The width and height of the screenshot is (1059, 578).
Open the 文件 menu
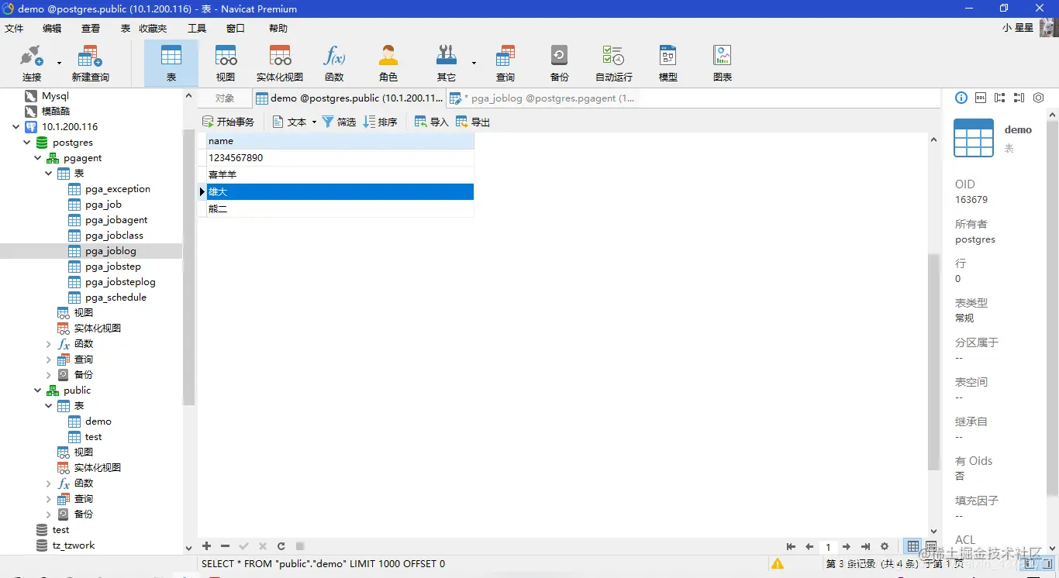coord(14,29)
